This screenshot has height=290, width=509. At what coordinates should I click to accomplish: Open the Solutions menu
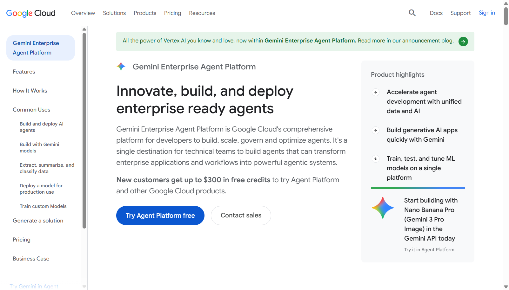pos(114,13)
